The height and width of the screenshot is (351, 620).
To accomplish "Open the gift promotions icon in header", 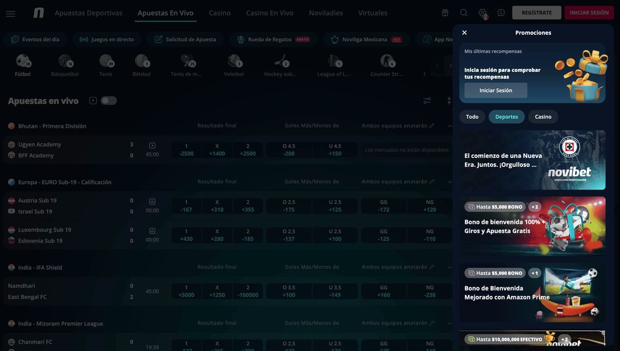I will [x=445, y=13].
